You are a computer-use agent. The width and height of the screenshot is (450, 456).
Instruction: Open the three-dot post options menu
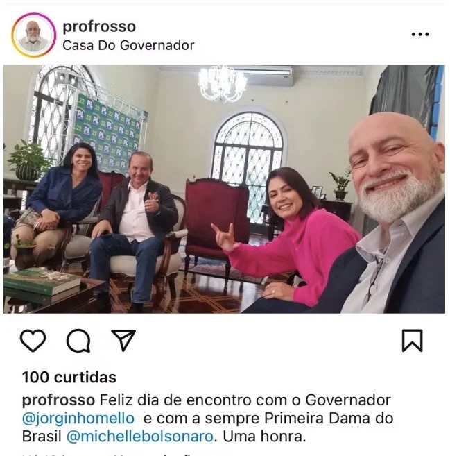click(420, 34)
